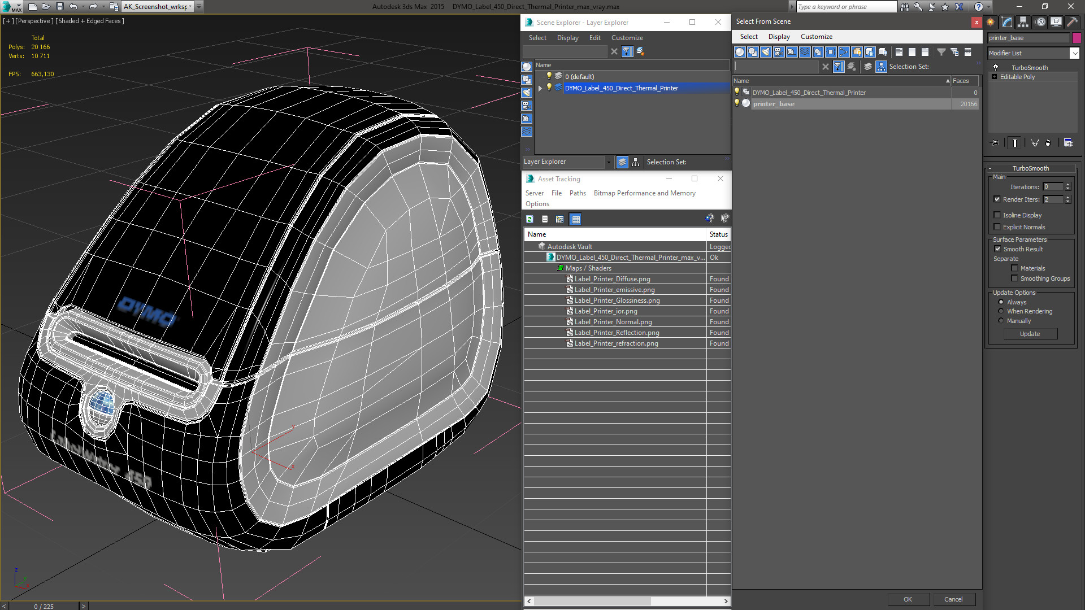The image size is (1085, 610).
Task: Open the Layer Explorer dropdown arrow
Action: (609, 162)
